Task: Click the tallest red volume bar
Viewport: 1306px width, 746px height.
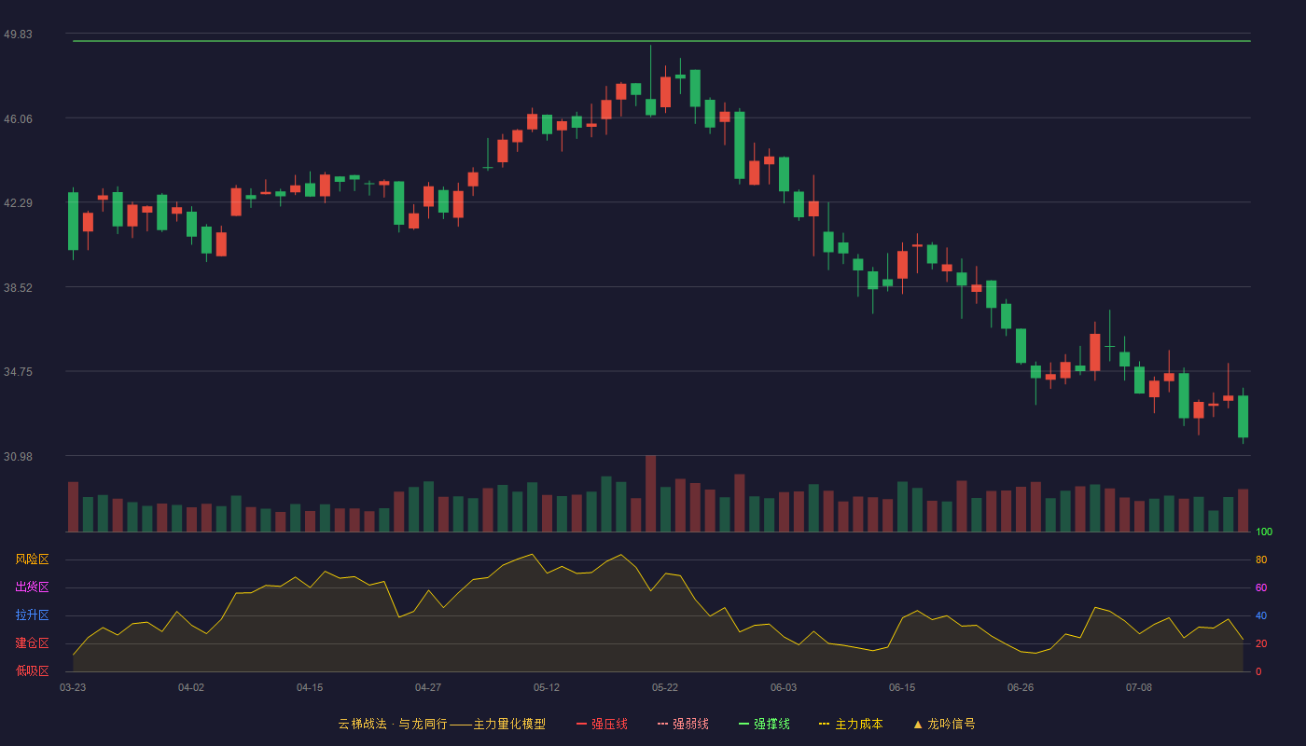Action: click(650, 493)
